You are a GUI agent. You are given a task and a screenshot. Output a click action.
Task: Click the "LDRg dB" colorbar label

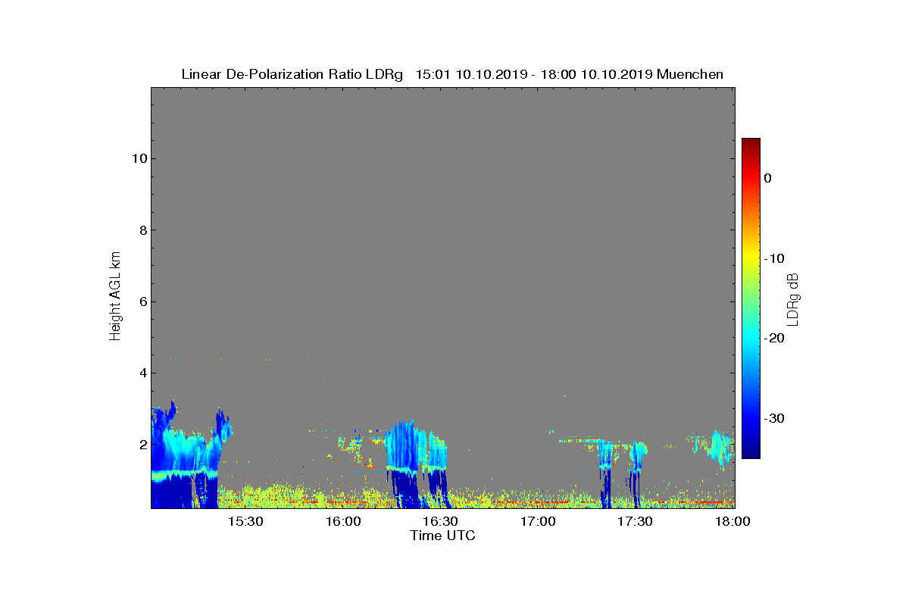[793, 298]
